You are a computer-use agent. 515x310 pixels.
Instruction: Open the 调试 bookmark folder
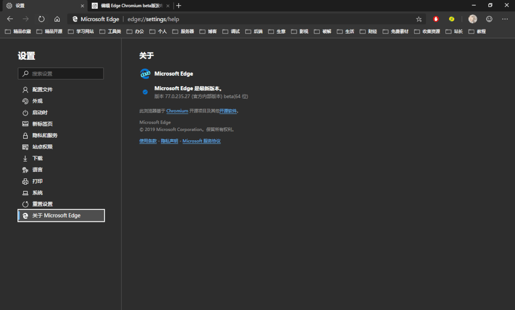pyautogui.click(x=231, y=31)
